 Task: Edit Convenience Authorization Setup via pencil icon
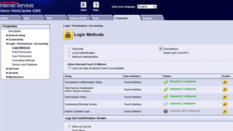225,82
